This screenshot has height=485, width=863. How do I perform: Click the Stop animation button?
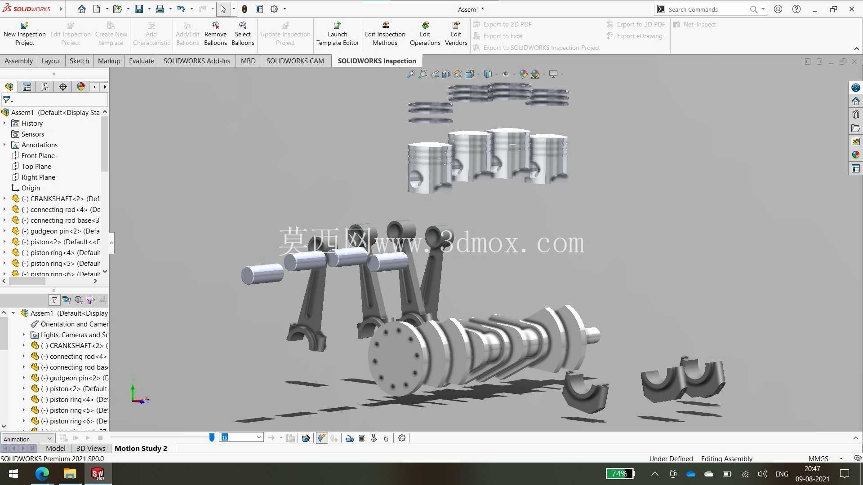click(x=100, y=438)
